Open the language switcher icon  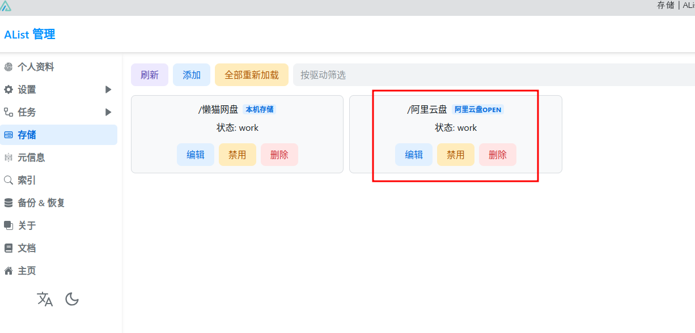pos(45,299)
